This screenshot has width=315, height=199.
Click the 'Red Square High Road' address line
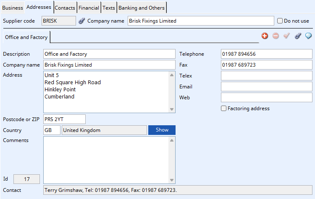tap(73, 83)
